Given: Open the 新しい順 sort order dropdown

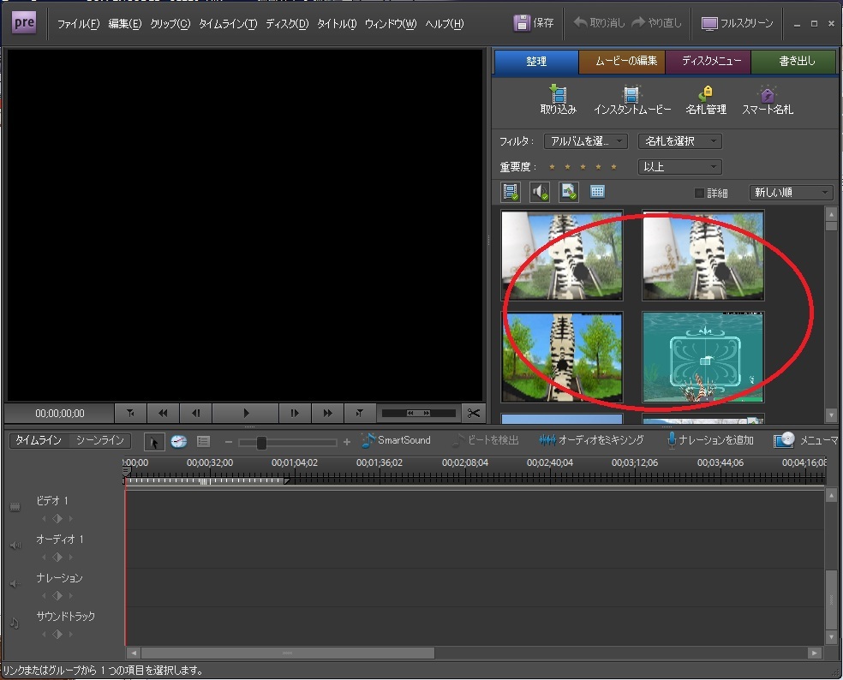Looking at the screenshot, I should pos(790,193).
